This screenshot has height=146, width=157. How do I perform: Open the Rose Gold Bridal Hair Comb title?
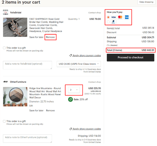pyautogui.click(x=46, y=25)
